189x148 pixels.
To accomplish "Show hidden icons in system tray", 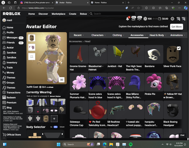I will (163, 144).
